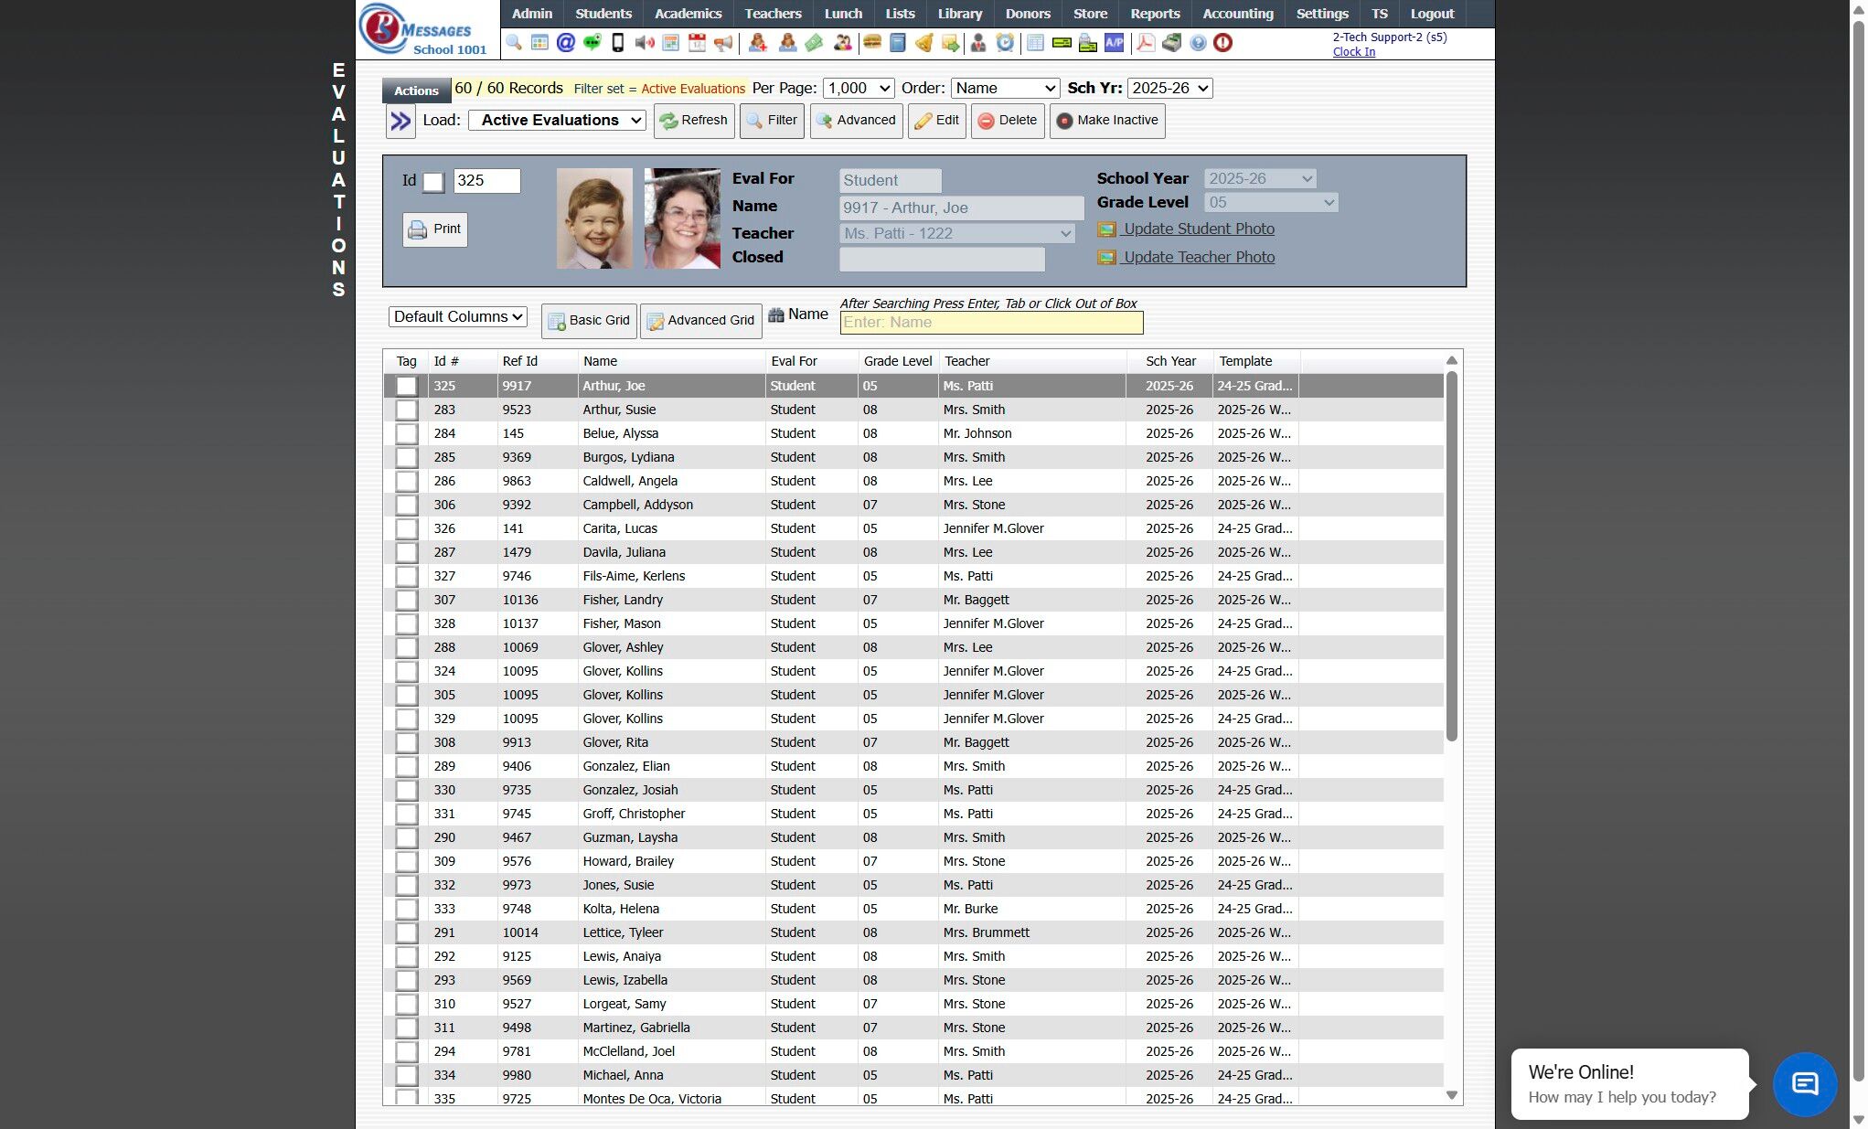Click the green chat message icon
Viewport: 1868px width, 1129px height.
click(x=592, y=43)
